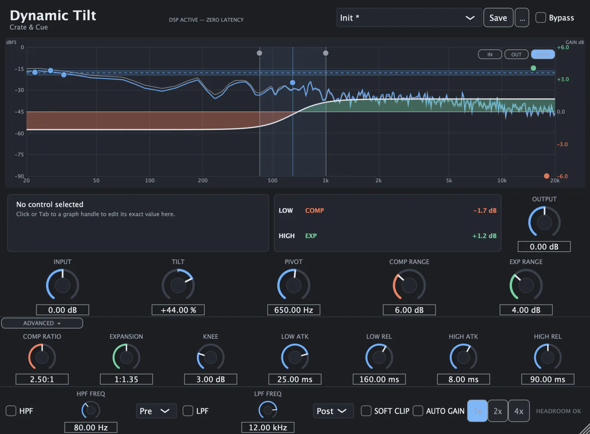Click the LOW REL knob
Image resolution: width=590 pixels, height=434 pixels.
pyautogui.click(x=379, y=357)
